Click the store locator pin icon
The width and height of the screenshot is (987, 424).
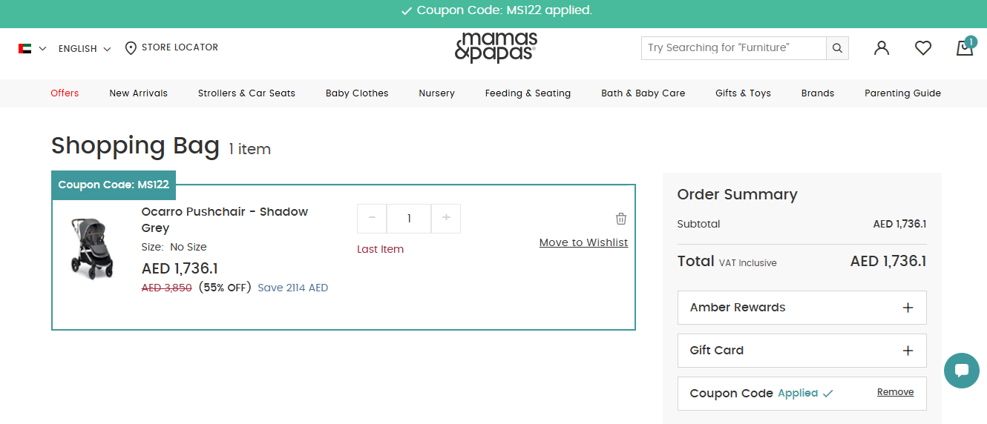tap(131, 48)
